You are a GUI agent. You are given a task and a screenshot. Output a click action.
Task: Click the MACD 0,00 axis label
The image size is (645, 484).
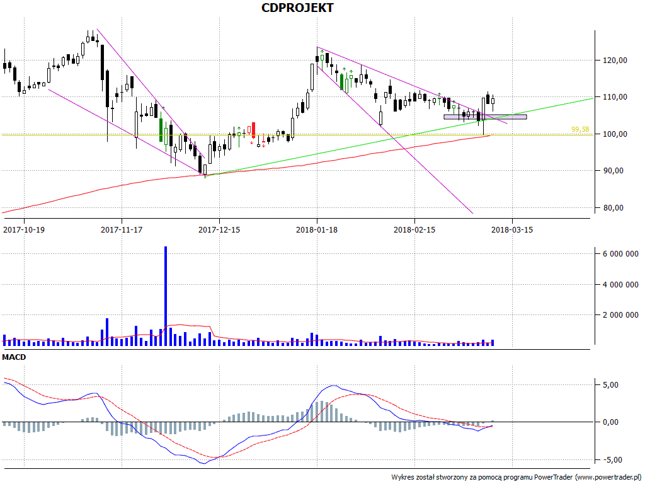tap(610, 422)
